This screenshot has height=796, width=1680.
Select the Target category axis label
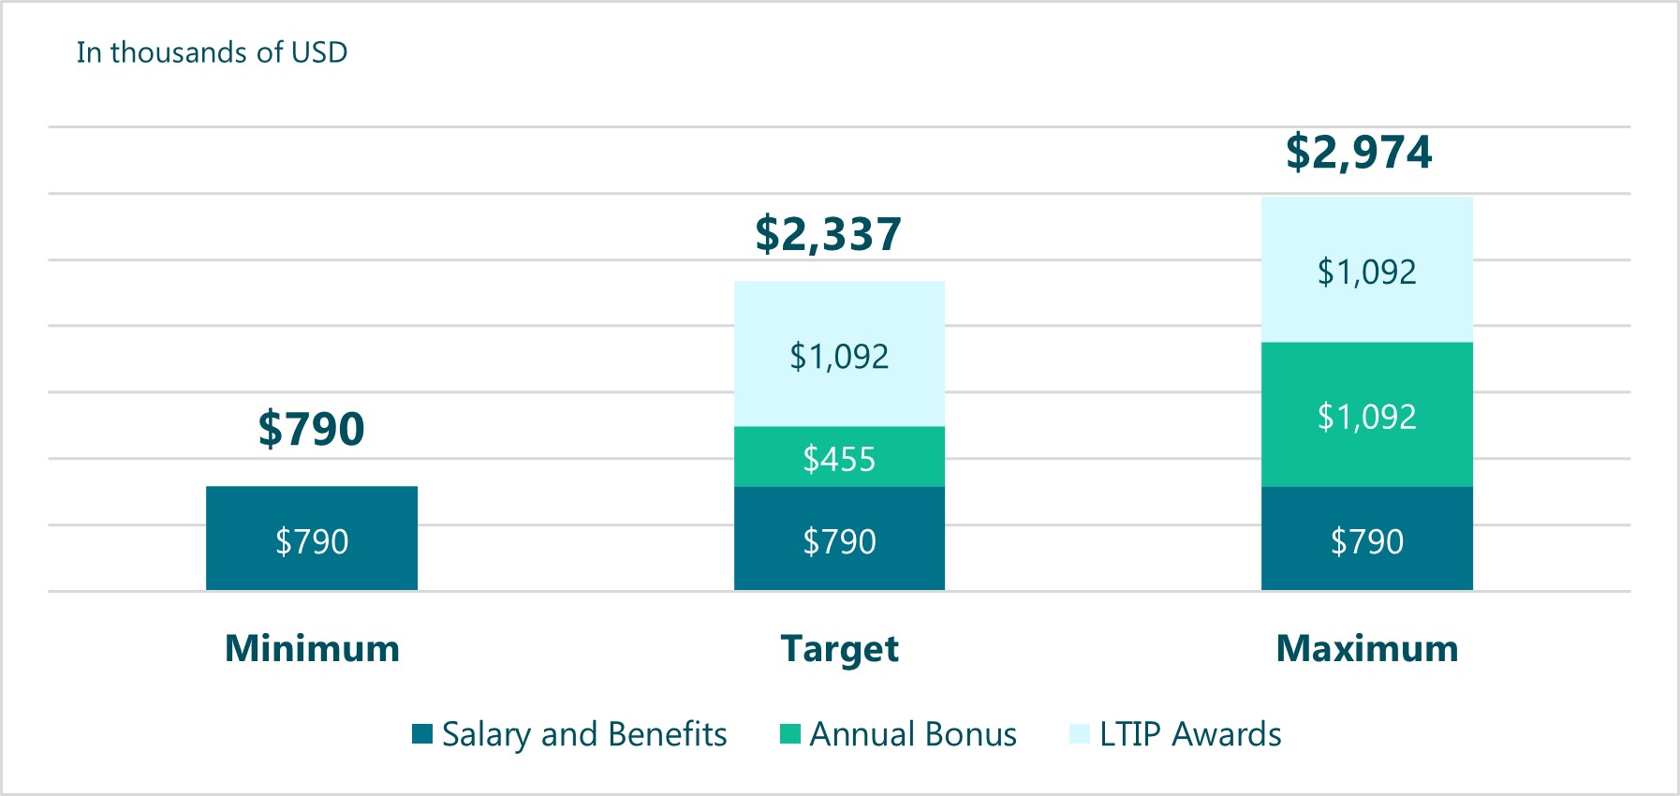(x=839, y=649)
